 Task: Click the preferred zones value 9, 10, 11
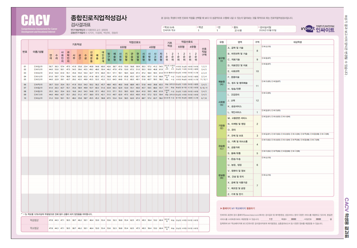click(204, 88)
